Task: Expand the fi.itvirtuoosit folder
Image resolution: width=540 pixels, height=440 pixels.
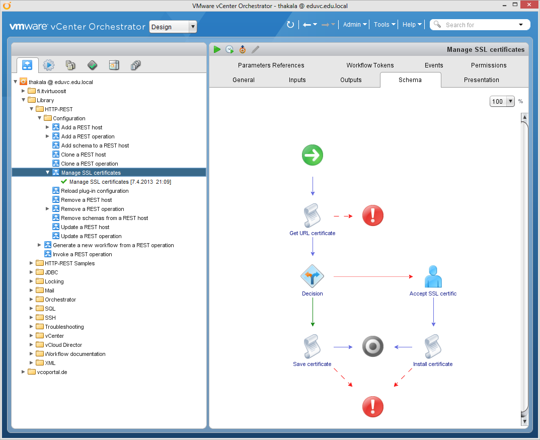Action: tap(23, 91)
